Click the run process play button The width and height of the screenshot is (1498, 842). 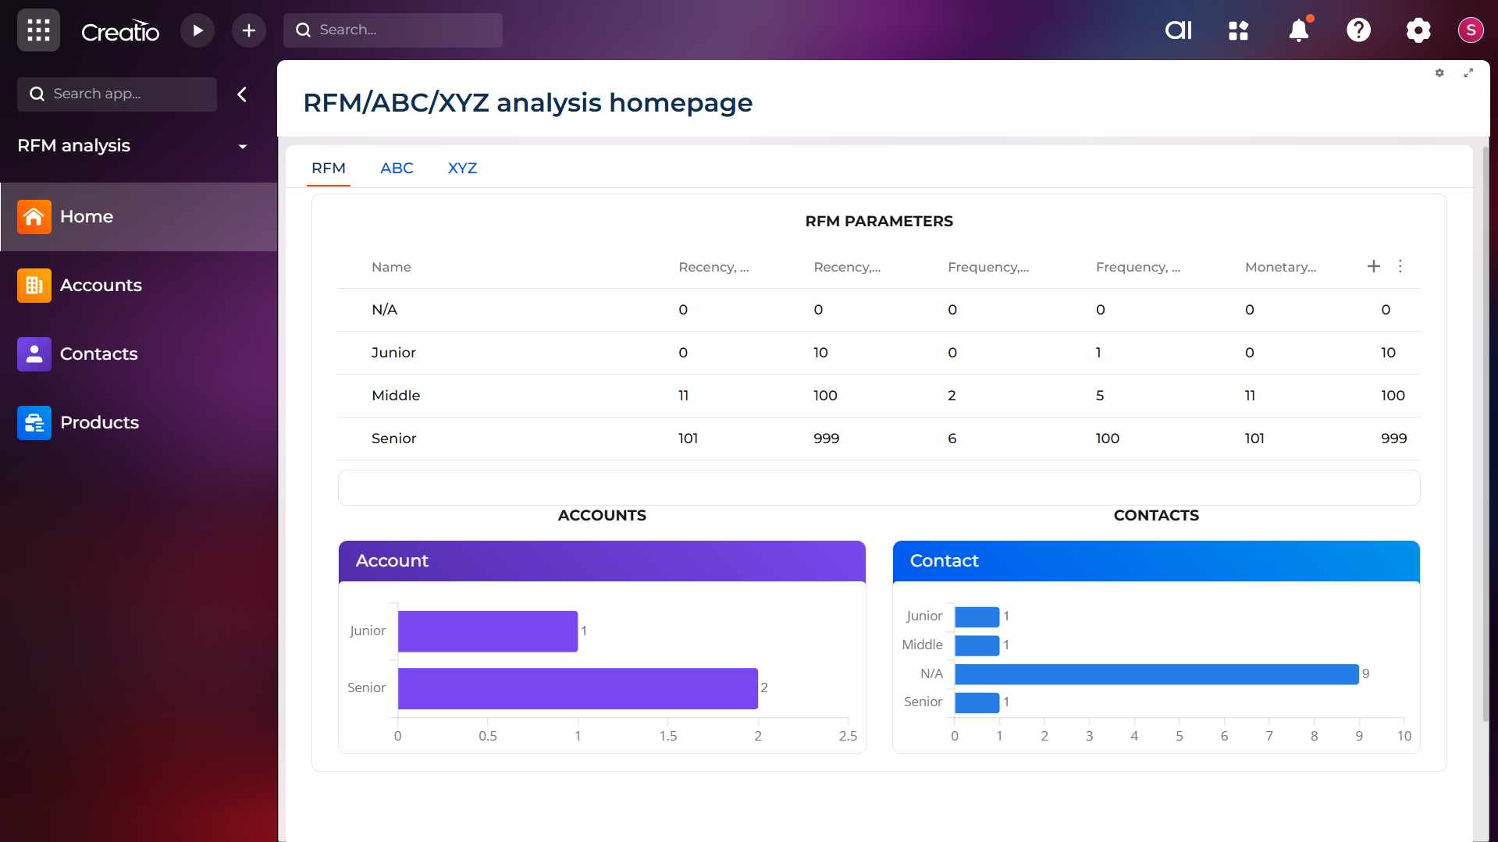(197, 30)
